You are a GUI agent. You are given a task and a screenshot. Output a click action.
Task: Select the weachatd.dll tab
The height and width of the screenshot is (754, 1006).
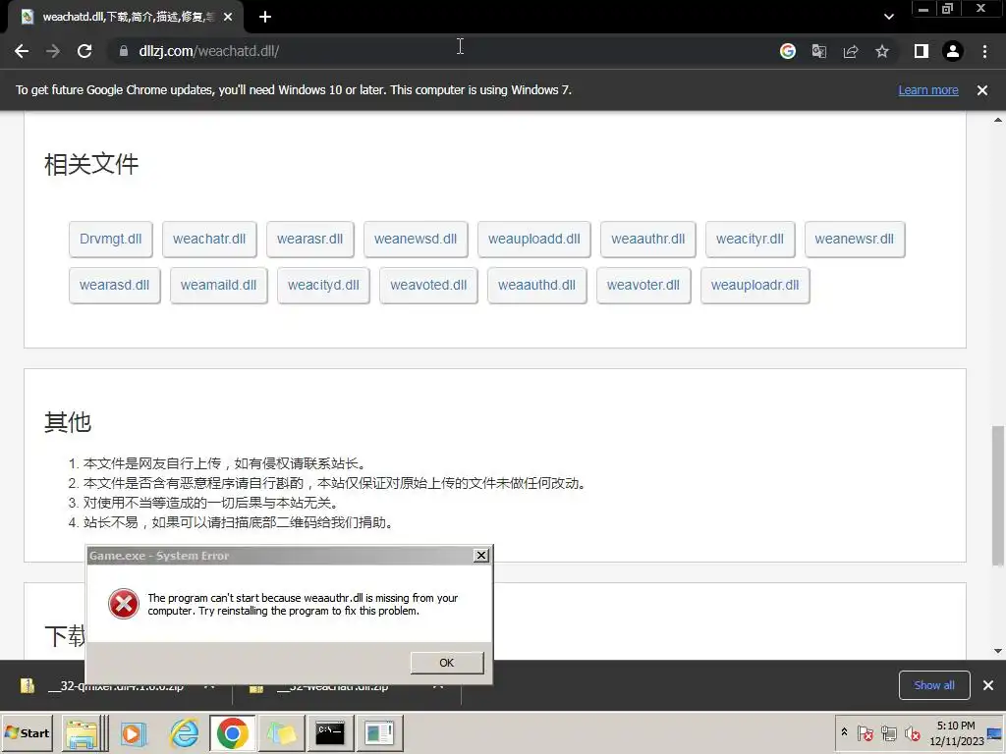pos(126,18)
